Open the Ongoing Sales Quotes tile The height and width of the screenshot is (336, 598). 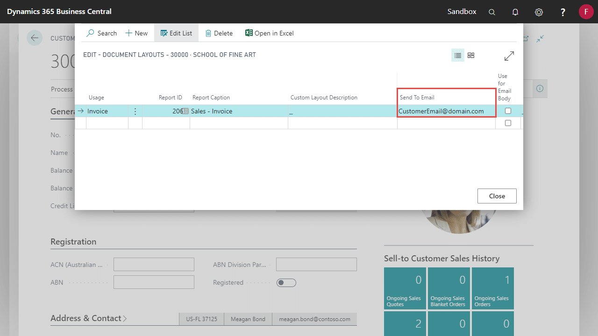click(405, 288)
